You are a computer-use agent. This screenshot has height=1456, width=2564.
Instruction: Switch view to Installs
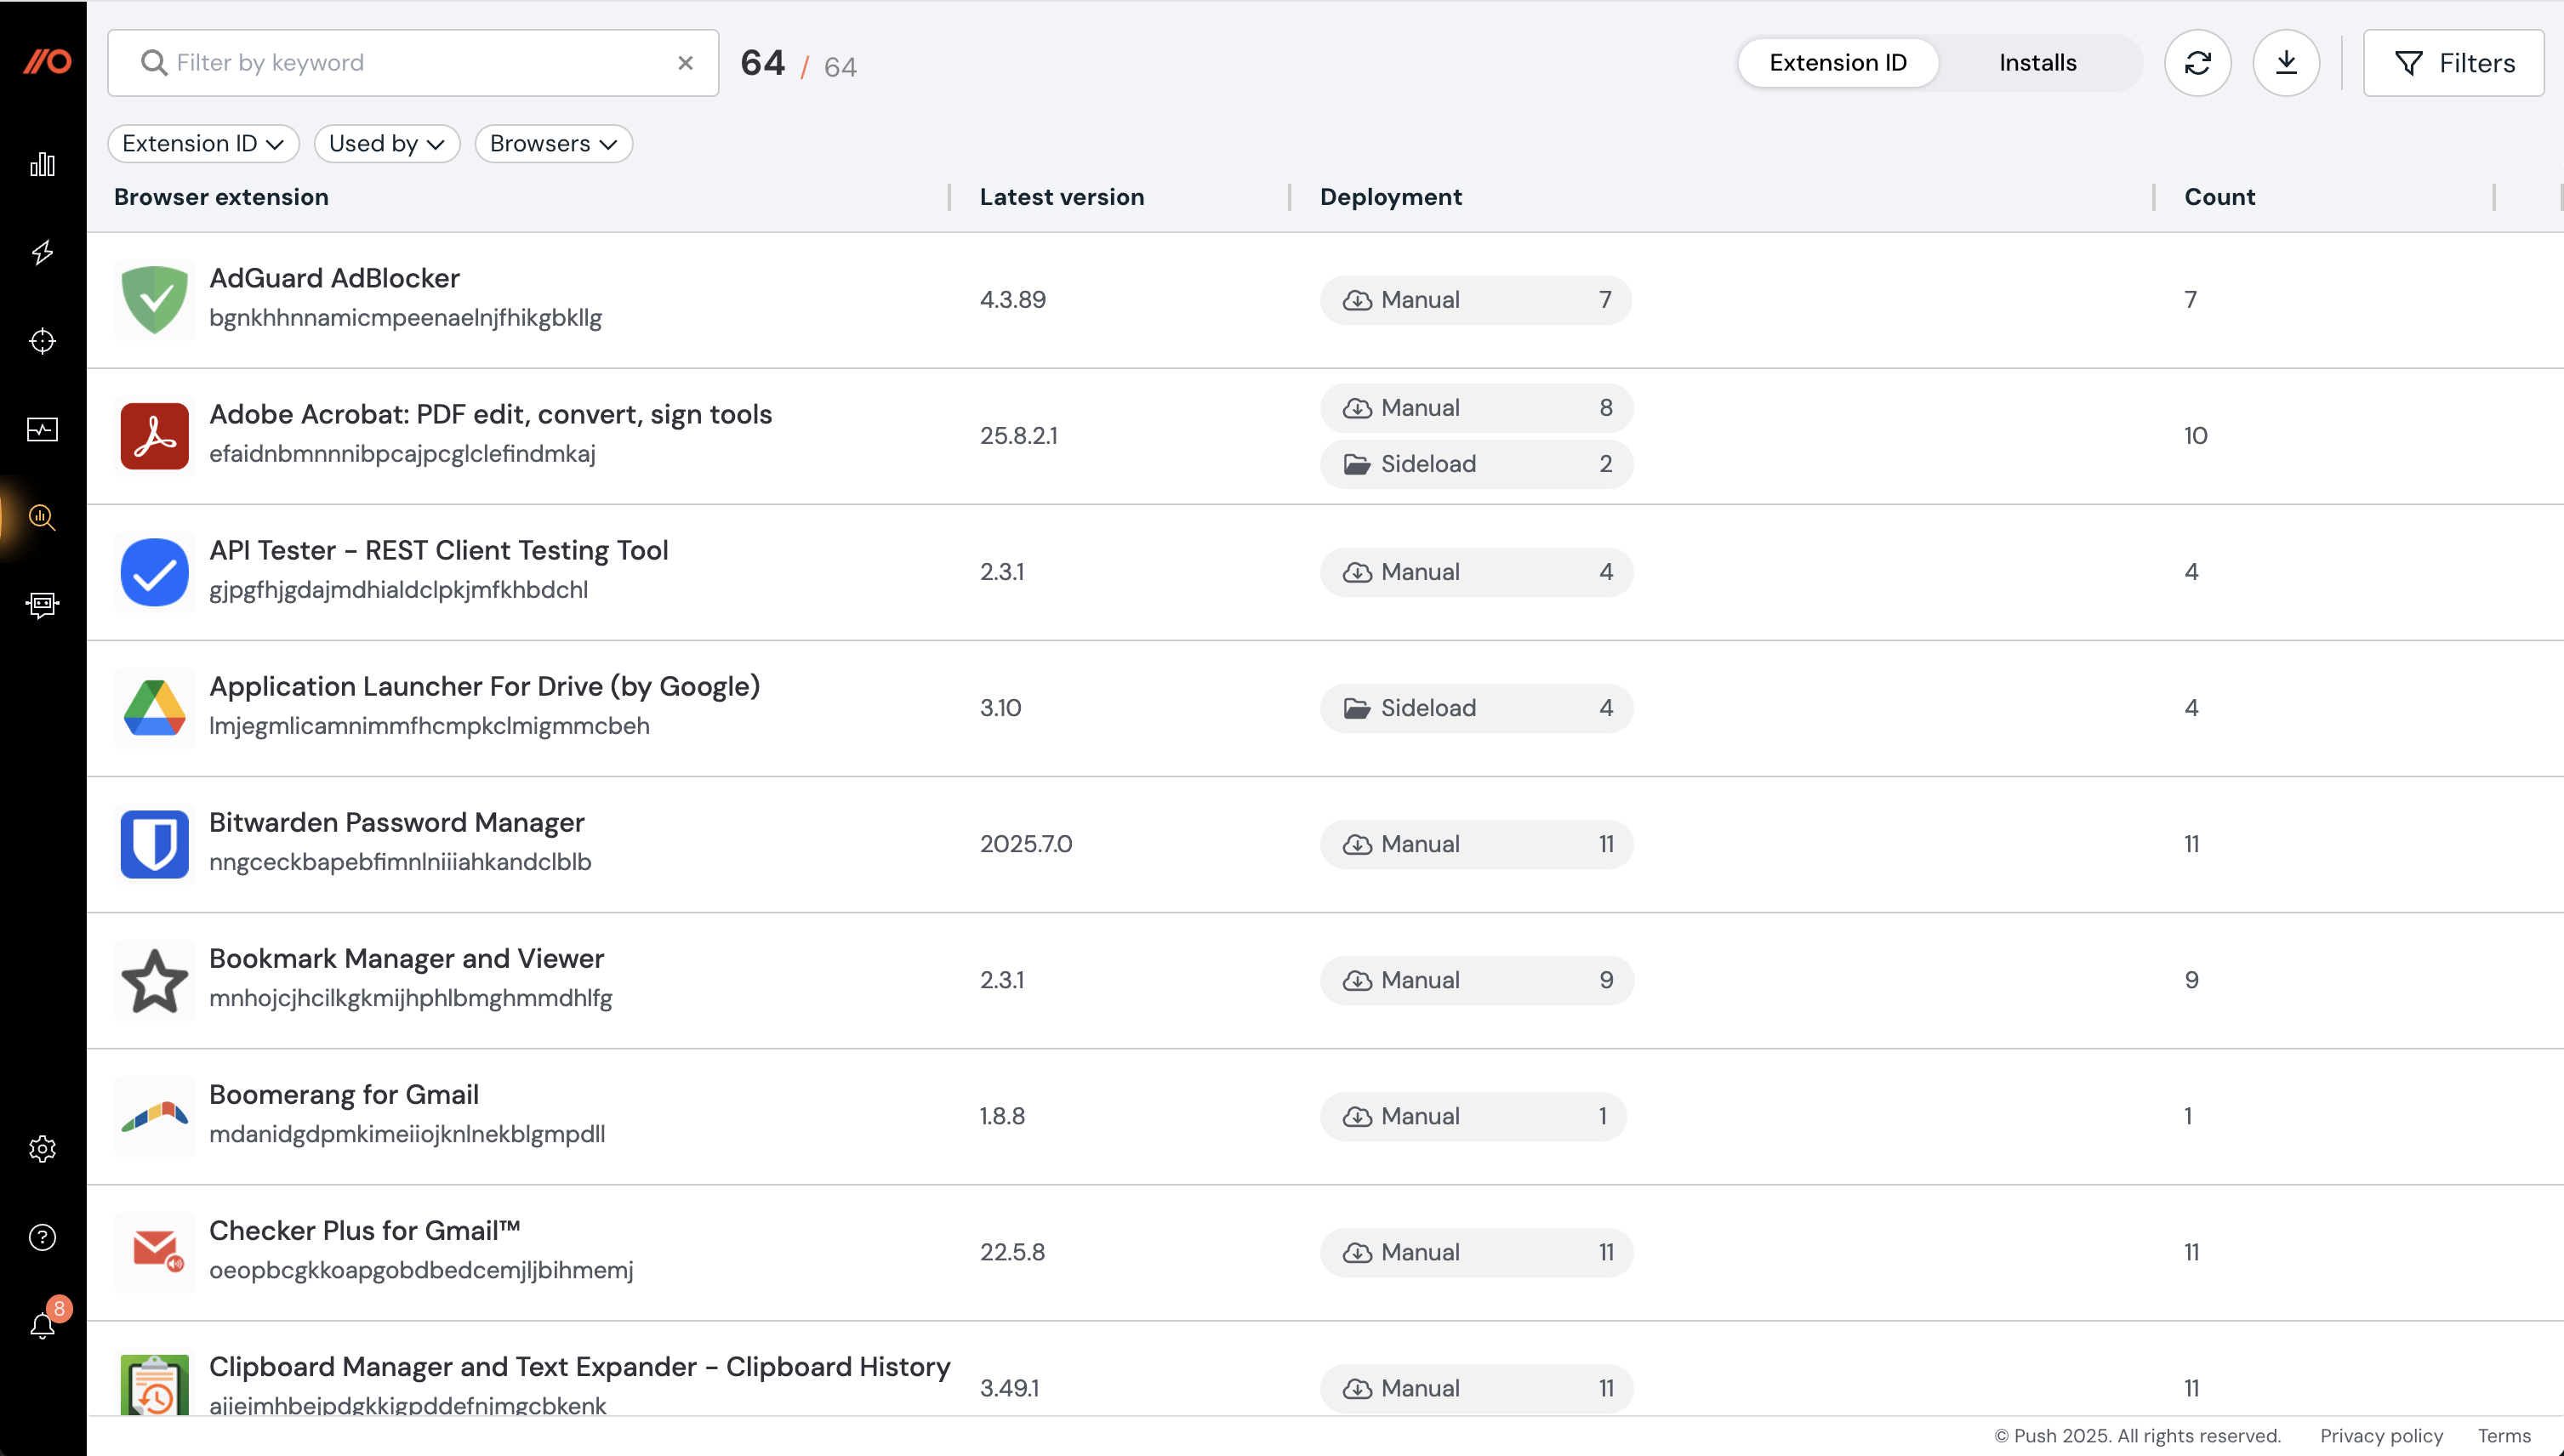coord(2037,63)
